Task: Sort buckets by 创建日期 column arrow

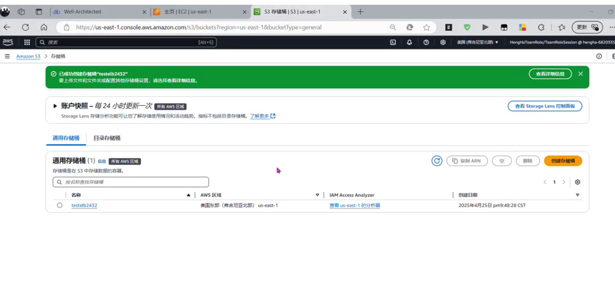Action: pos(577,195)
